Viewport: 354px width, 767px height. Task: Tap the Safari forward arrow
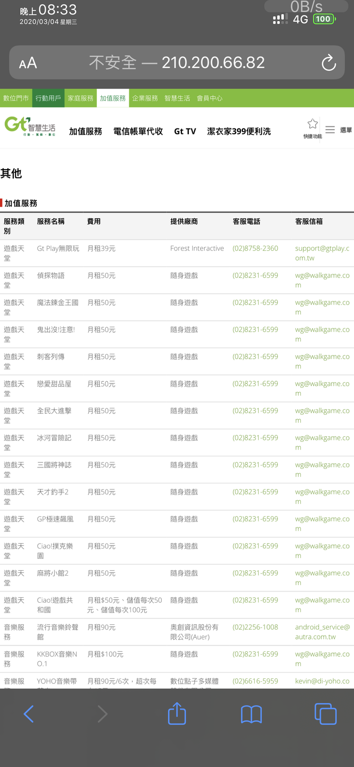(x=102, y=714)
